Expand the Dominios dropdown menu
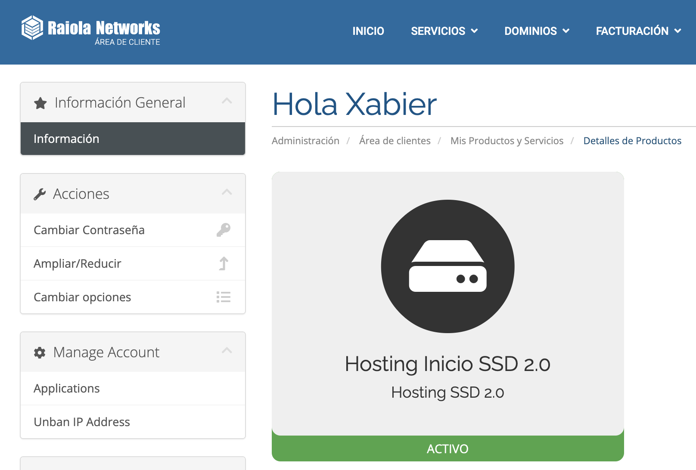Screen dimensions: 696x470 point(537,31)
